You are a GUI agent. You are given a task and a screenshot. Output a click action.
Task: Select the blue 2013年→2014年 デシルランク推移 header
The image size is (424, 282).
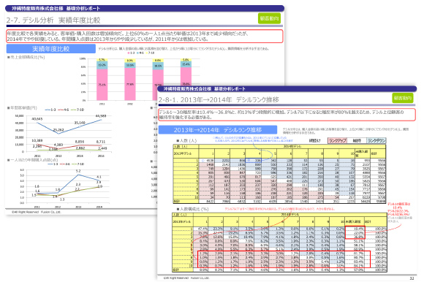pos(218,130)
